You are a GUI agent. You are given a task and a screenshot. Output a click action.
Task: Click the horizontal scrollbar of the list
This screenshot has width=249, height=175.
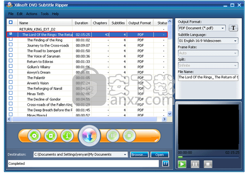click(84, 119)
